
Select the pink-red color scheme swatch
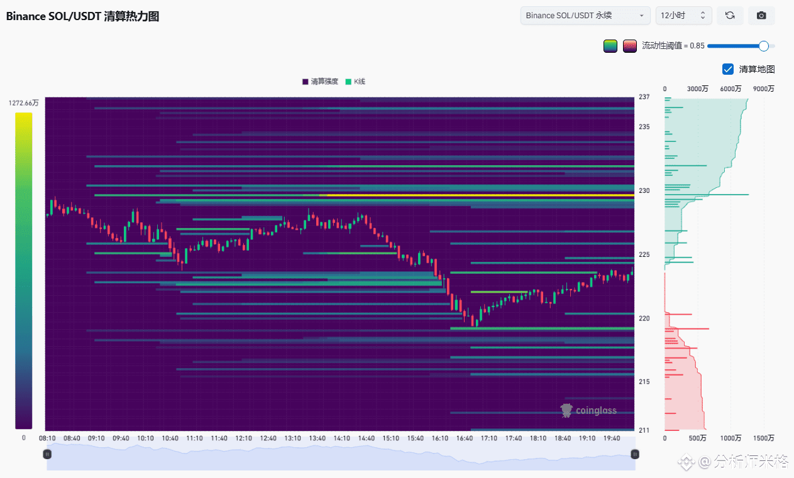pos(629,46)
